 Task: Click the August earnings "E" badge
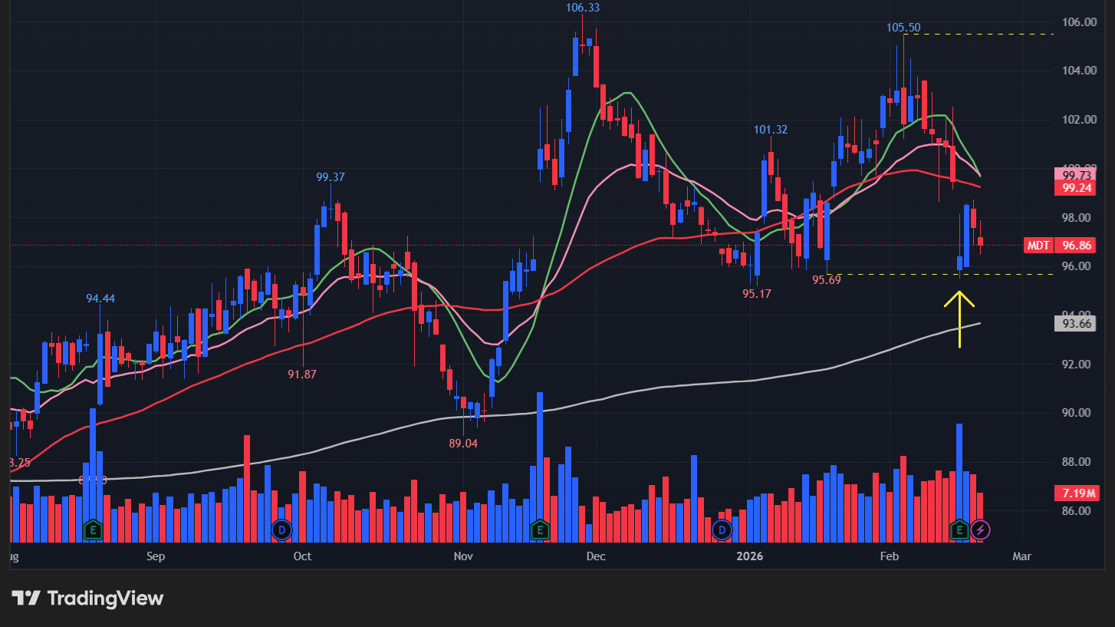pos(94,530)
